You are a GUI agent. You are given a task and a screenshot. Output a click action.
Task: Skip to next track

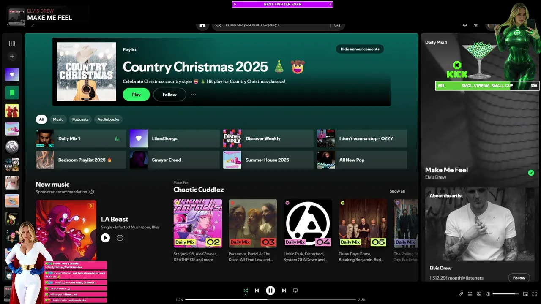[x=284, y=290]
